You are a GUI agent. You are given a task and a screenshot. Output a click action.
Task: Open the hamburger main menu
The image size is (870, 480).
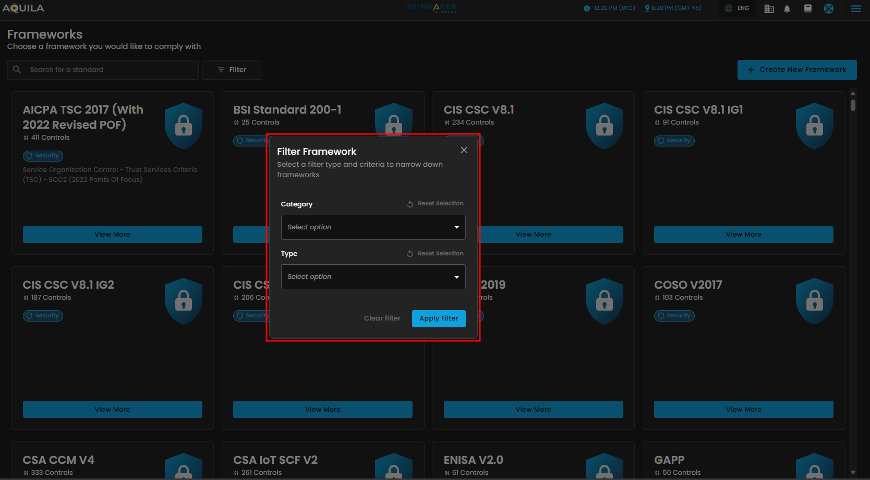[856, 8]
